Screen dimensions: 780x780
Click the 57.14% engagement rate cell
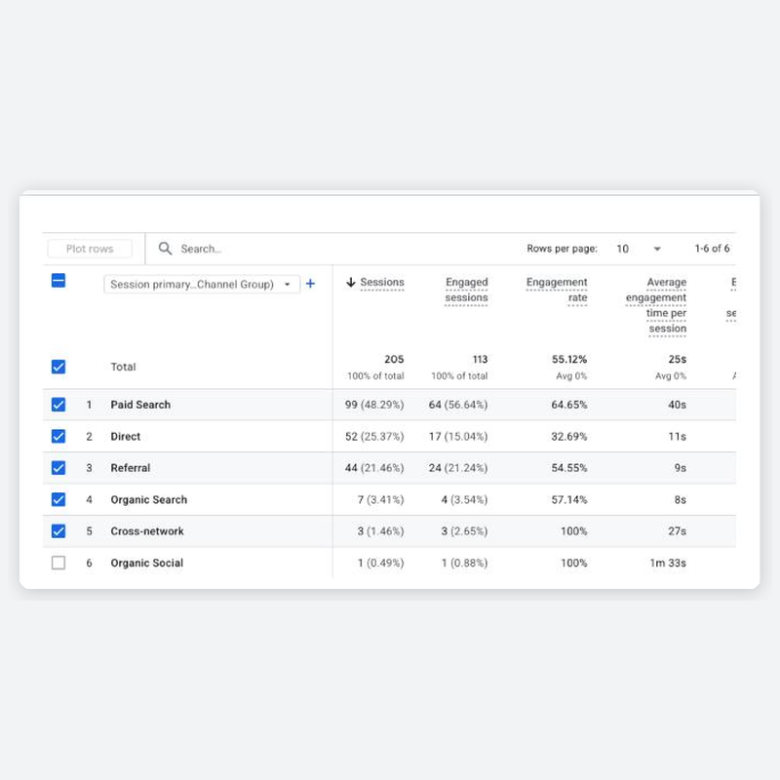click(x=569, y=499)
